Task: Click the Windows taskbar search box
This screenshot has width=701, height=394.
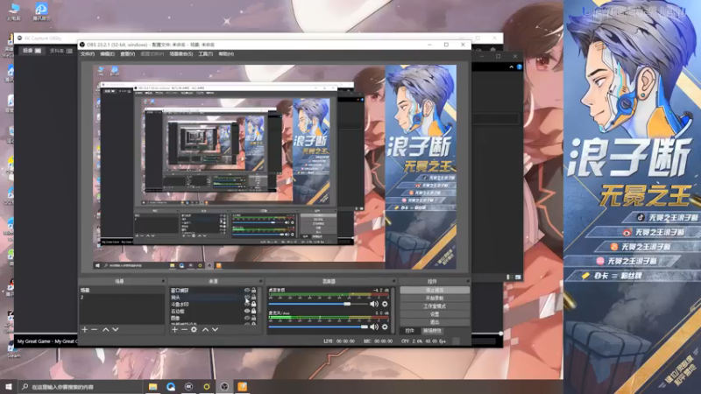Action: tap(80, 387)
